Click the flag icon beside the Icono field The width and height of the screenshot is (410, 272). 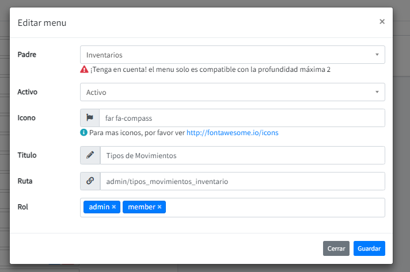pos(90,118)
